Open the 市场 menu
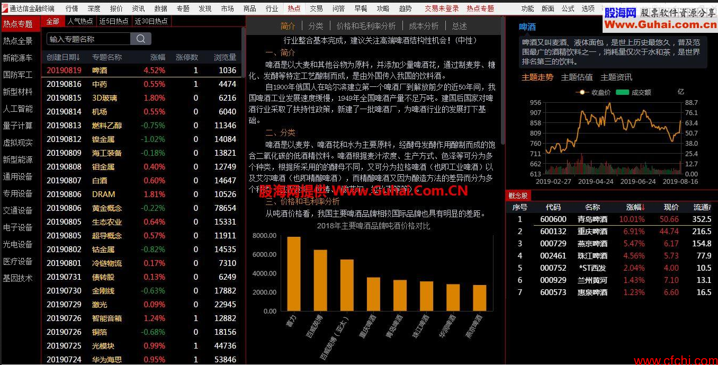The image size is (718, 365). [x=227, y=8]
